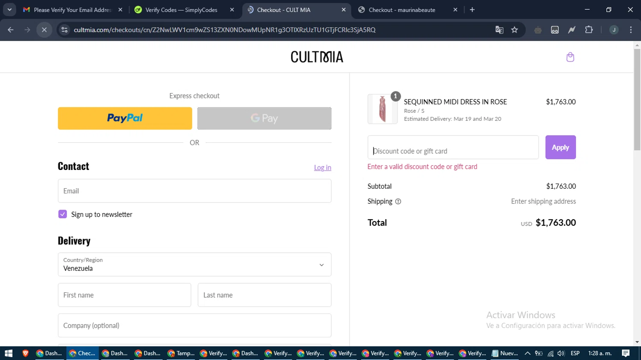The width and height of the screenshot is (641, 360).
Task: Open Nuev... notepad taskbar item
Action: tap(505, 353)
